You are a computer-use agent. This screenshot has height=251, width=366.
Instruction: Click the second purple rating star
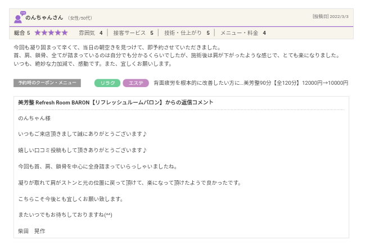[45, 33]
